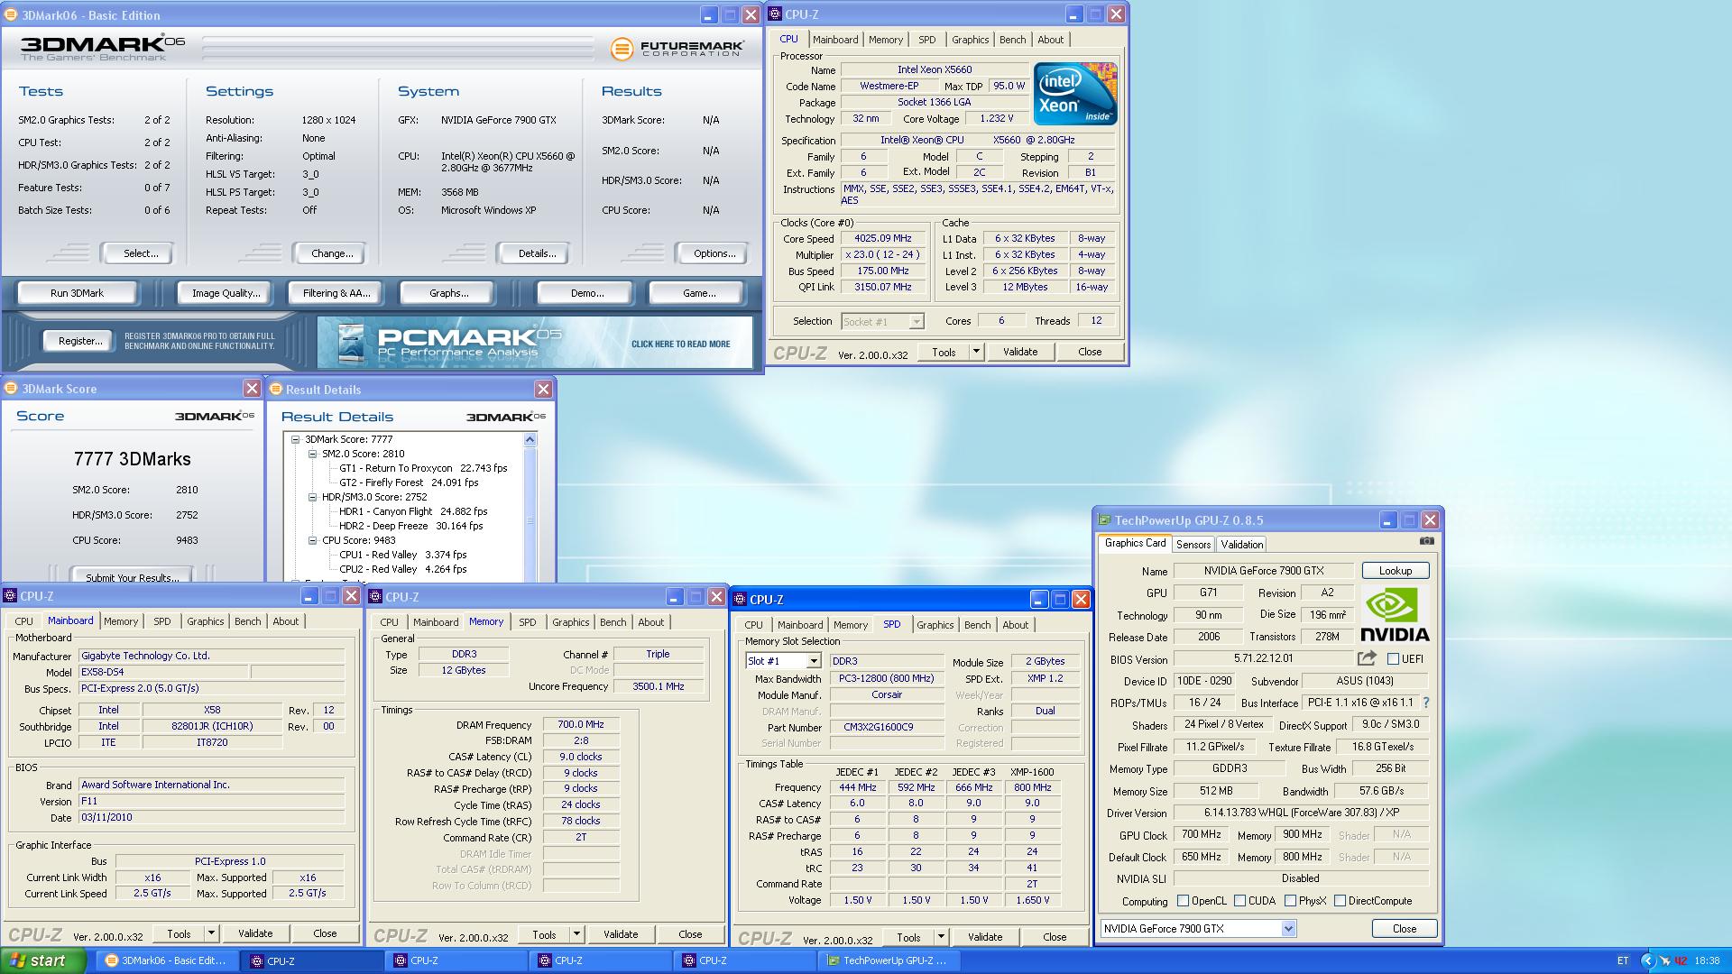The image size is (1732, 974).
Task: Click the Intel Xeon inside logo in CPU-Z
Action: coord(1075,94)
